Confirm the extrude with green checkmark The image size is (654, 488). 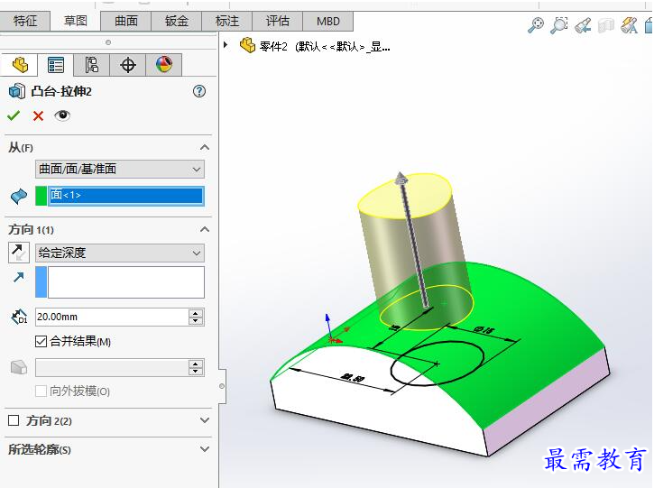[x=14, y=115]
